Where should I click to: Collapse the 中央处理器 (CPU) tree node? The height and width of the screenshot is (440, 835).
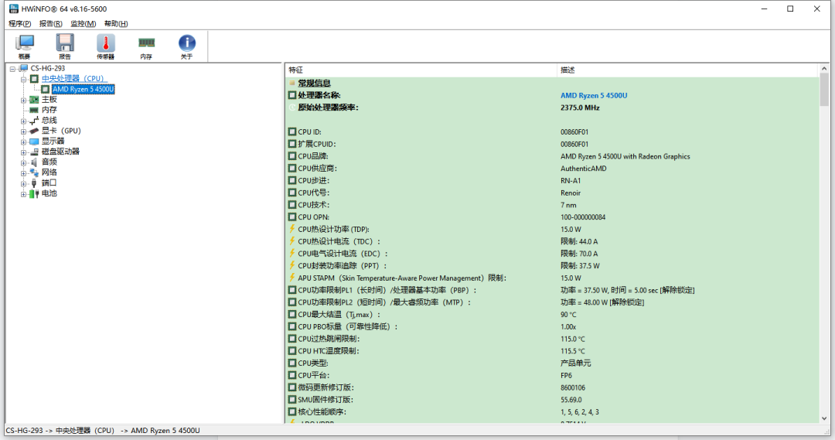click(x=23, y=79)
